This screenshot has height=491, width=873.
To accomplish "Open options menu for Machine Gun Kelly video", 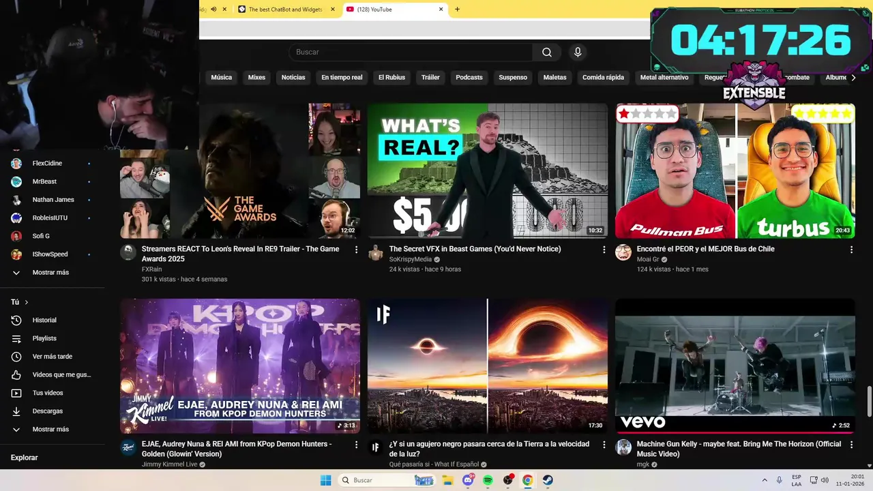I will [851, 445].
